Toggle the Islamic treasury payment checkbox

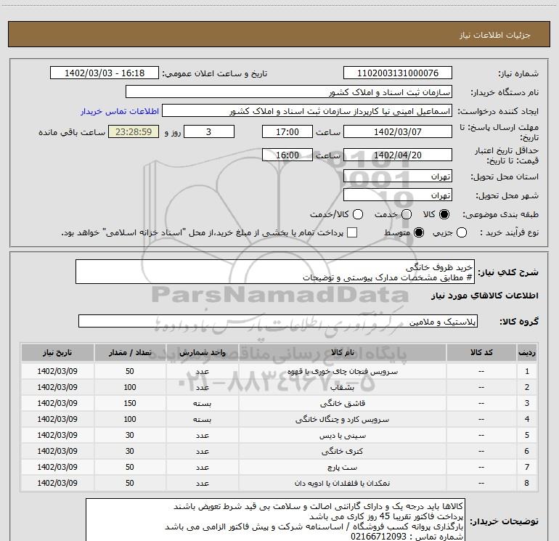[352, 232]
